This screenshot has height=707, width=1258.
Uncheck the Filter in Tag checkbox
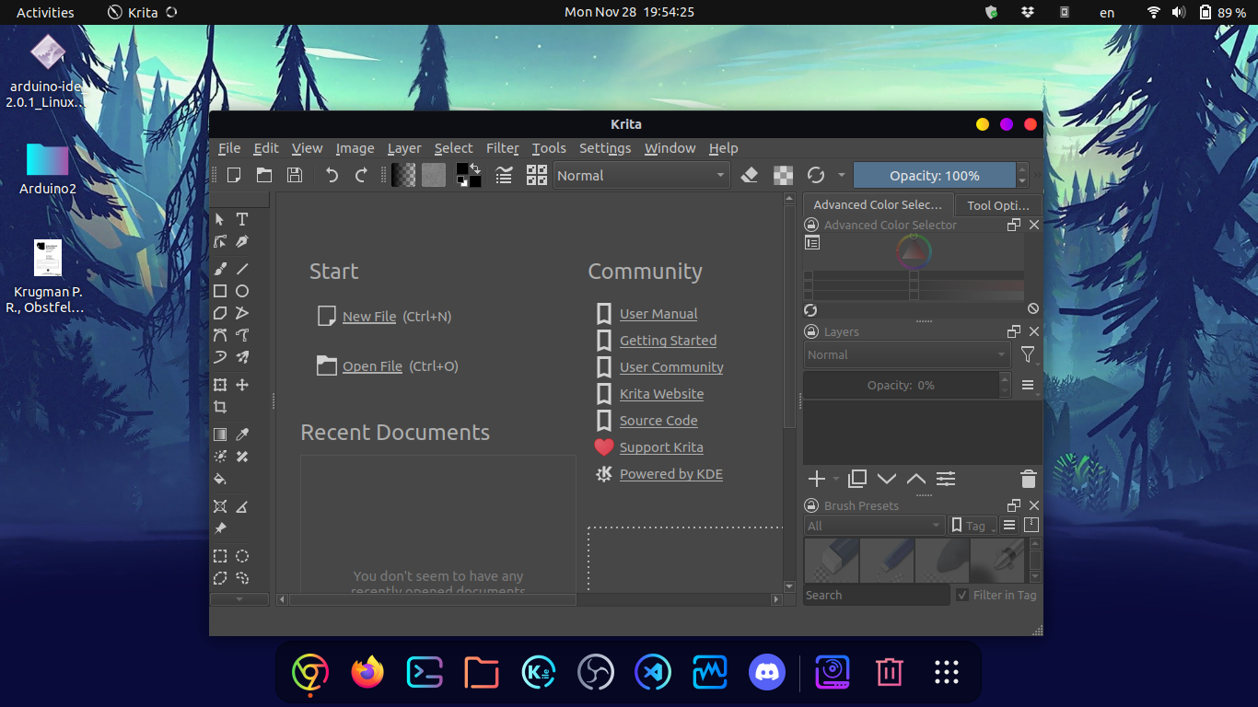pos(962,595)
